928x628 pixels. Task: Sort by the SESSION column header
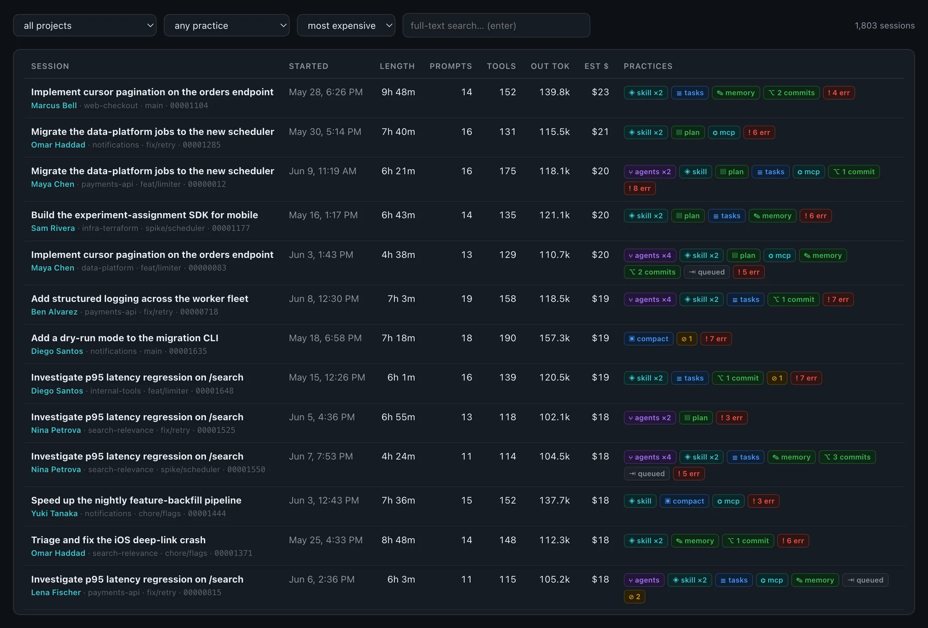(x=50, y=66)
